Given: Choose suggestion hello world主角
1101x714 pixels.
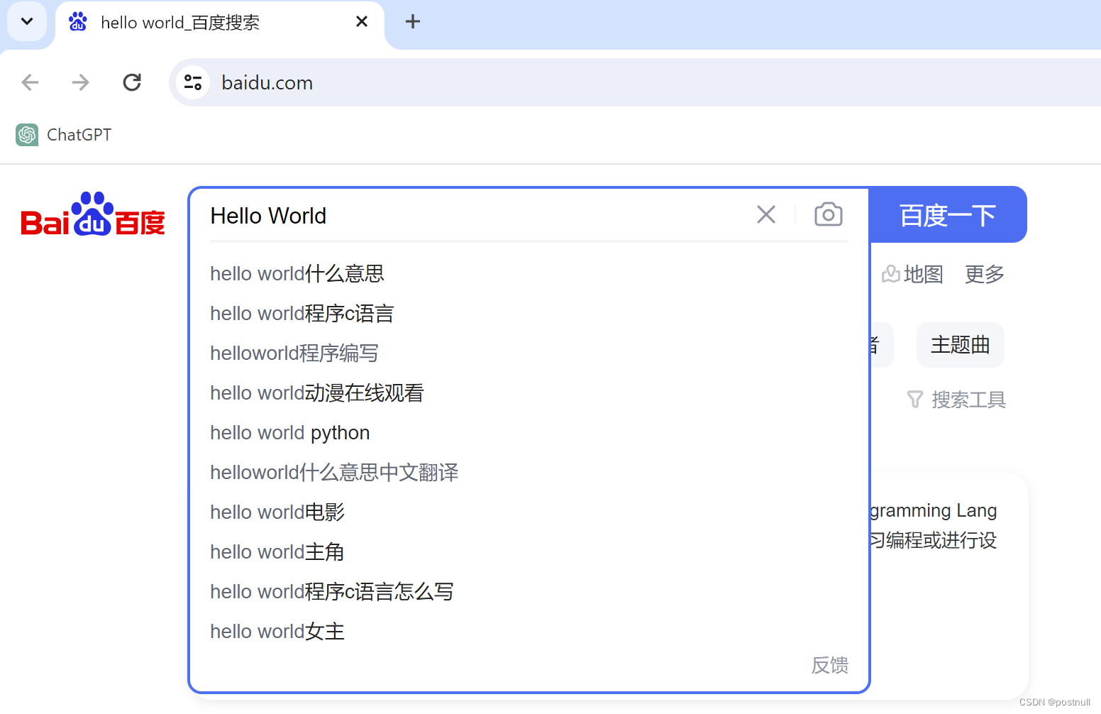Looking at the screenshot, I should pos(529,552).
